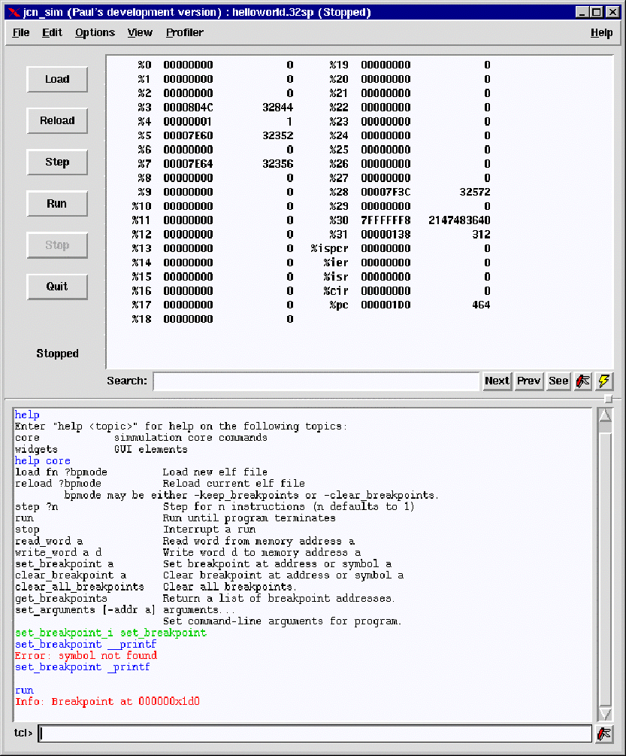Image resolution: width=626 pixels, height=756 pixels.
Task: Click the Run button
Action: [x=57, y=204]
